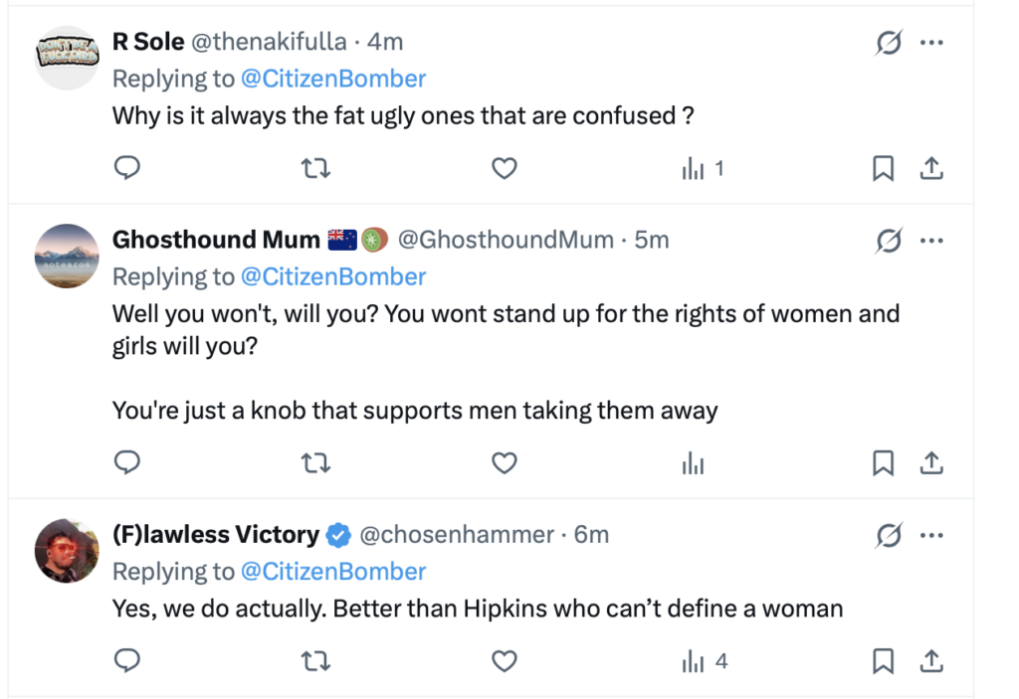Viewport: 1019px width, 699px height.
Task: Open more options on R Sole's tweet
Action: point(930,43)
